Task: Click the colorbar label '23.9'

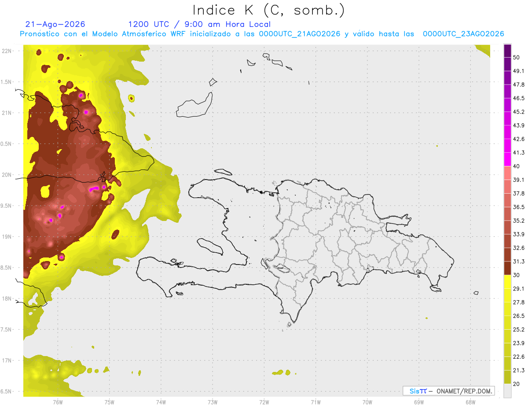Action: tap(519, 343)
